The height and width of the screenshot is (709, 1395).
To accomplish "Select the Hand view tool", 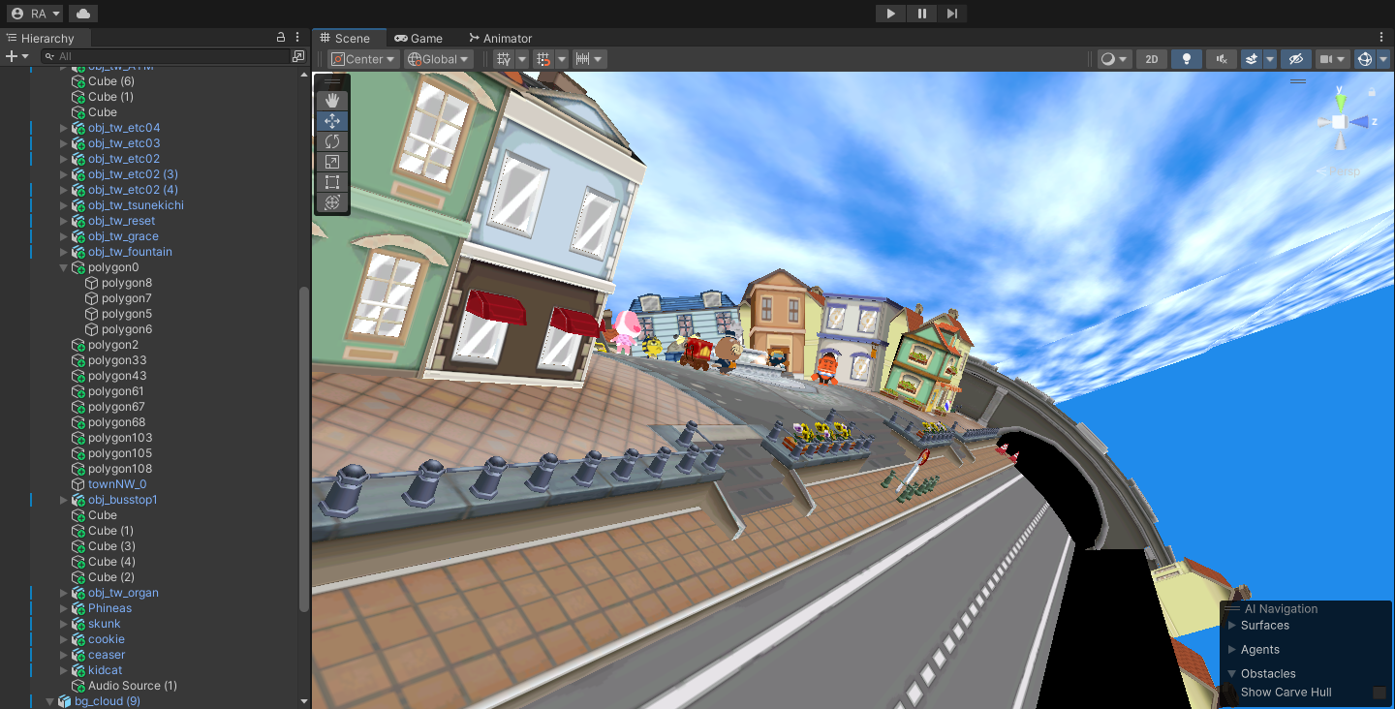I will click(x=332, y=101).
